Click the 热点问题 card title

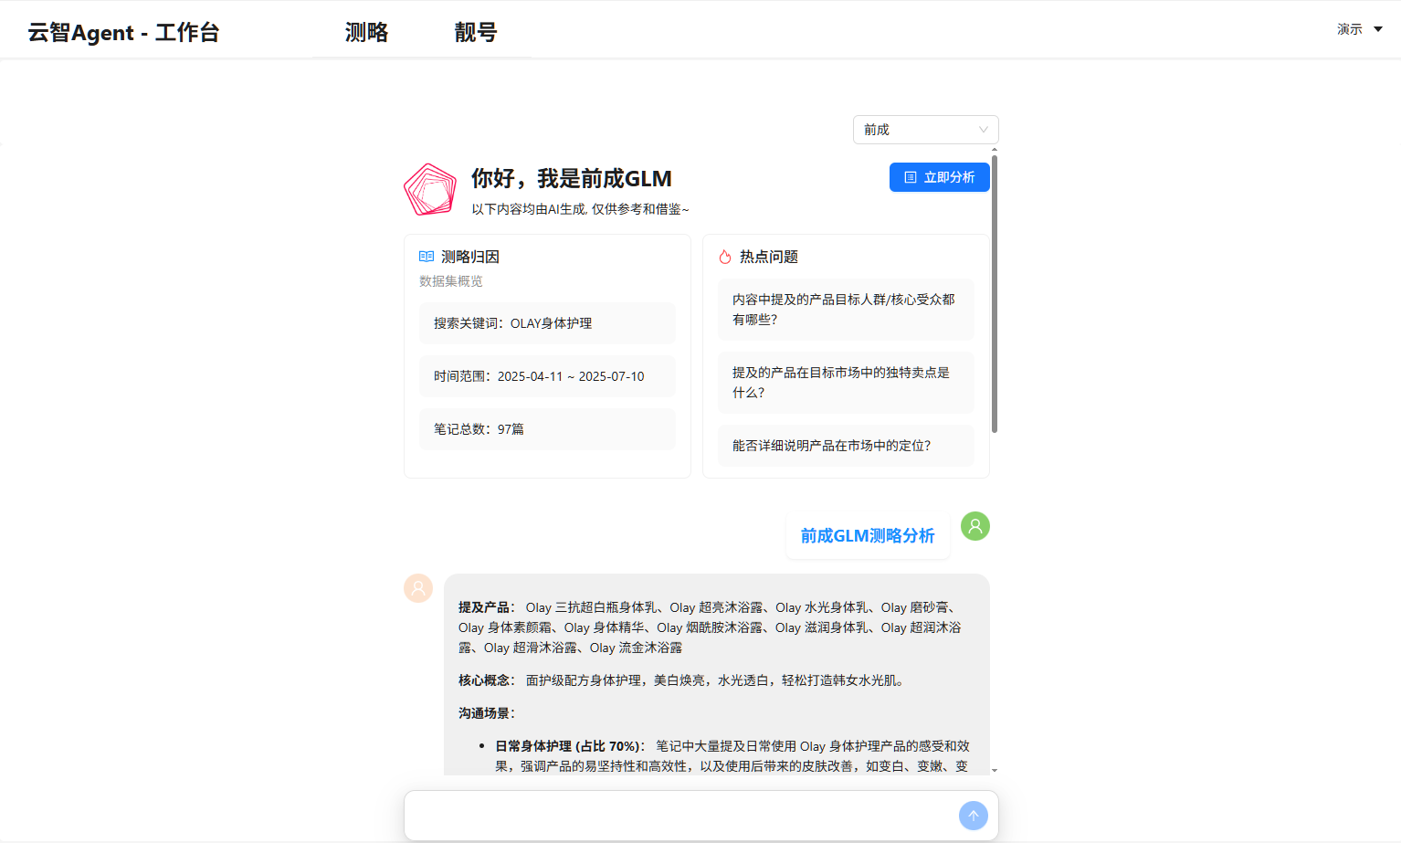tap(769, 257)
